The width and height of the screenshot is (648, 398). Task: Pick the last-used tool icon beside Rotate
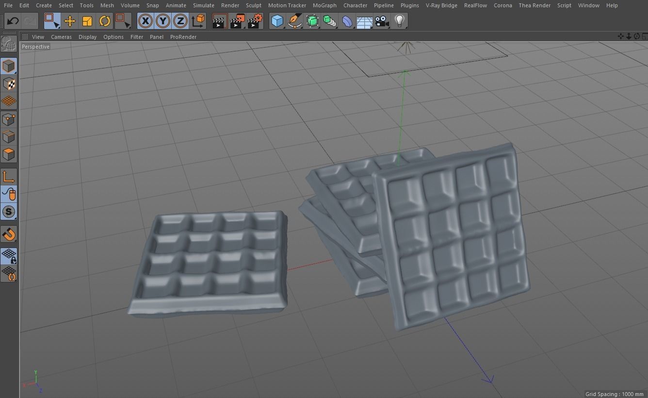click(123, 21)
